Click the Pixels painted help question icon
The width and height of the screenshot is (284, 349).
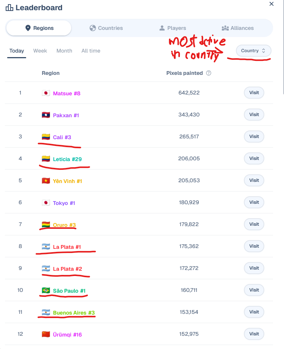coord(209,73)
